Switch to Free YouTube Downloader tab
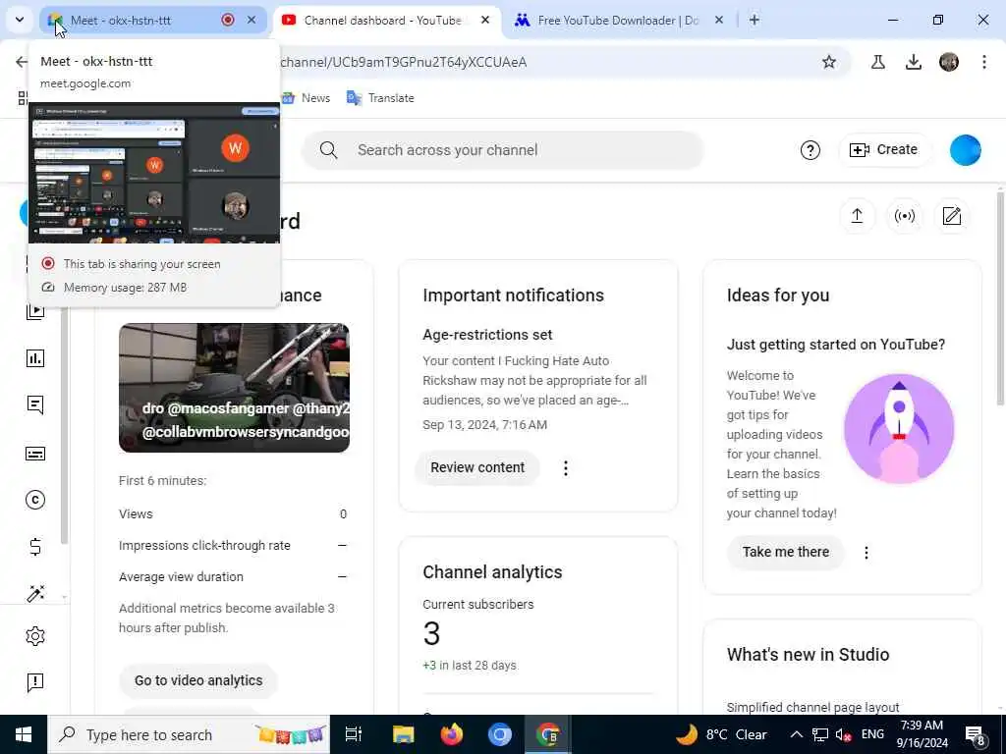 coord(617,20)
